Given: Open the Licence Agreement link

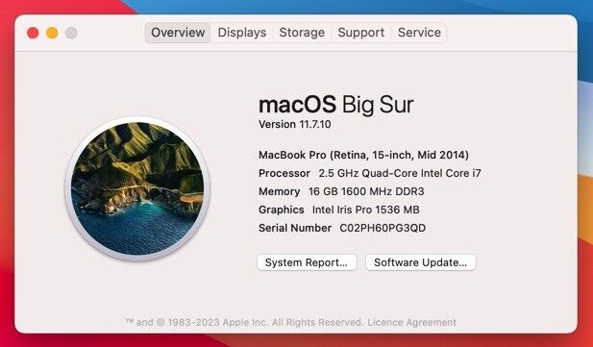Looking at the screenshot, I should point(412,322).
